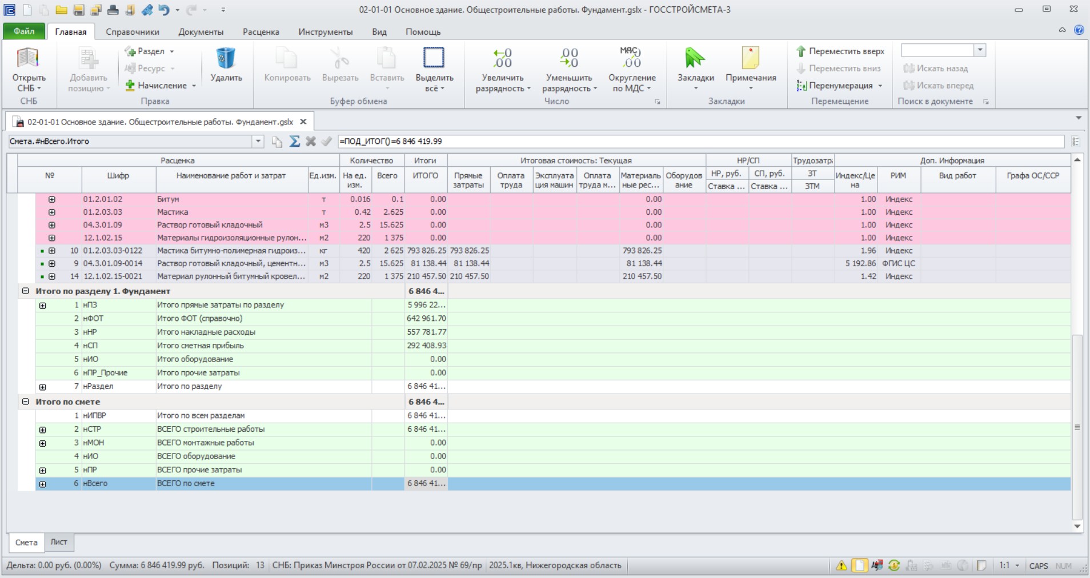
Task: Click the warning triangle in status bar
Action: pyautogui.click(x=841, y=565)
